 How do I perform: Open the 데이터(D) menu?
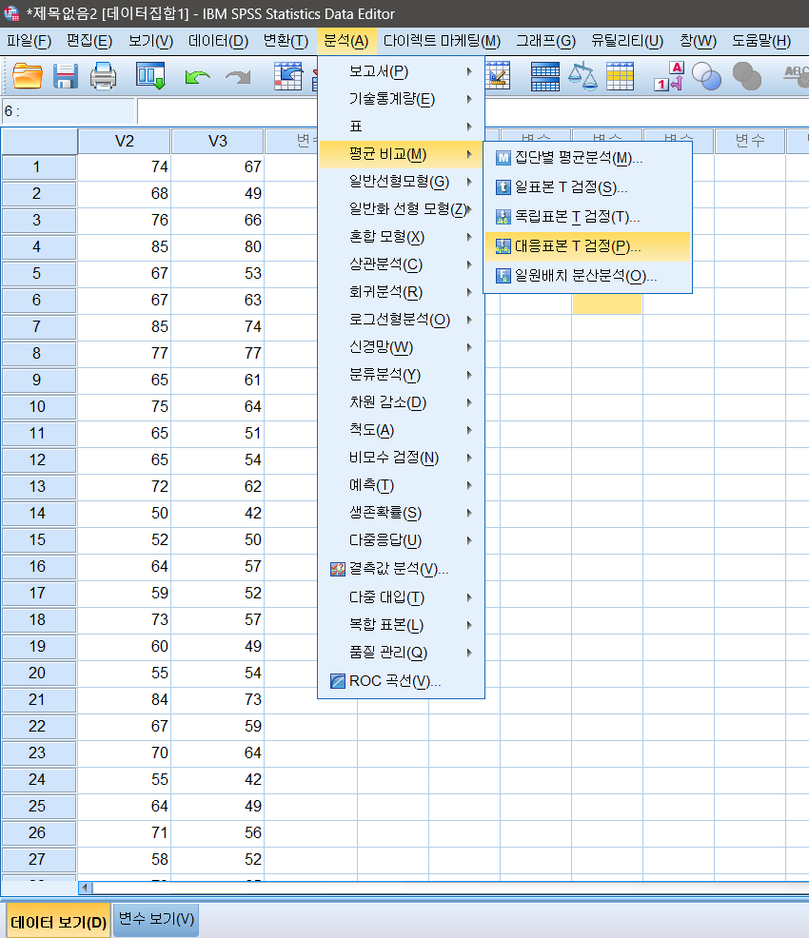click(x=218, y=41)
